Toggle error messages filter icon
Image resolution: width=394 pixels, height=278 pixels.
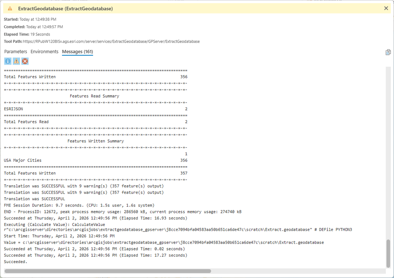click(x=25, y=61)
